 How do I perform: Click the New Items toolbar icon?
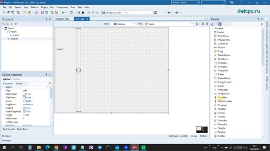pos(4,13)
